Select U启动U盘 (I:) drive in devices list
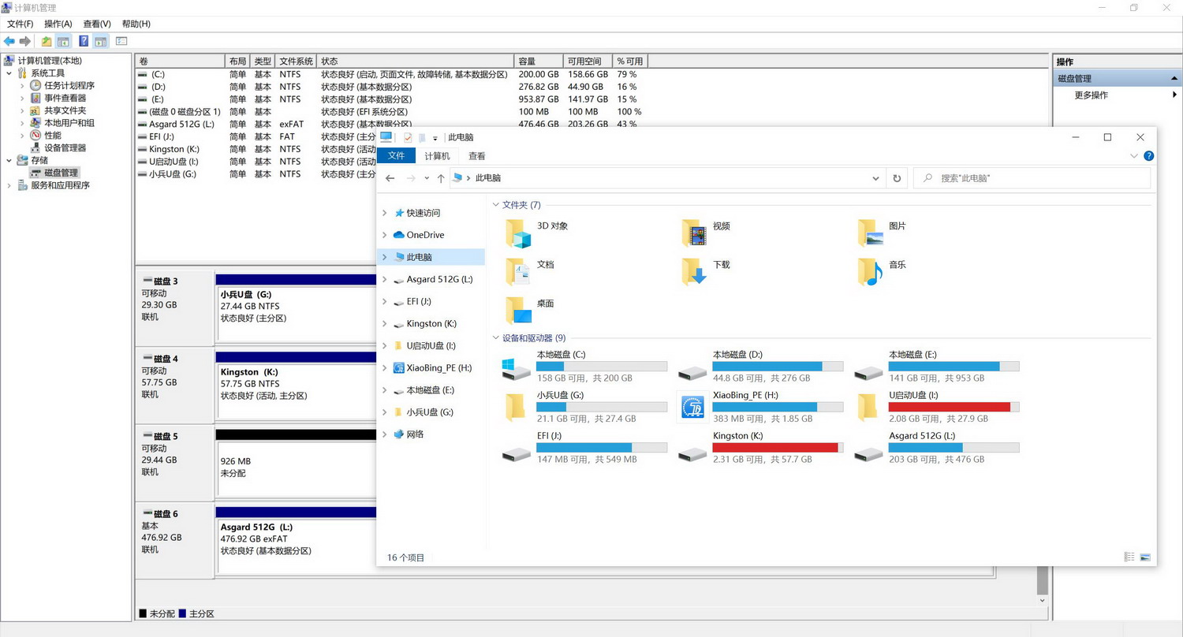The height and width of the screenshot is (637, 1183). click(x=937, y=407)
